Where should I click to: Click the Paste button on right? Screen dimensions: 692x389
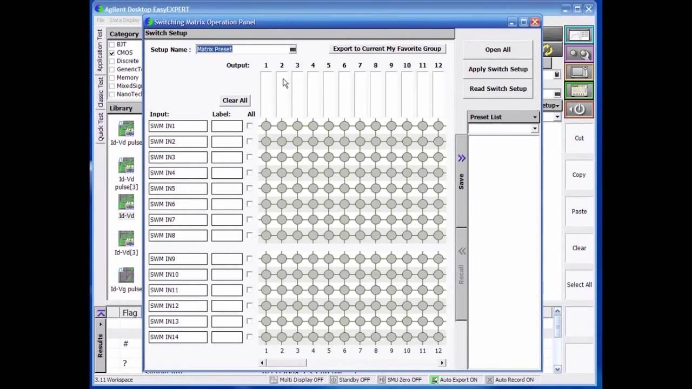(579, 212)
